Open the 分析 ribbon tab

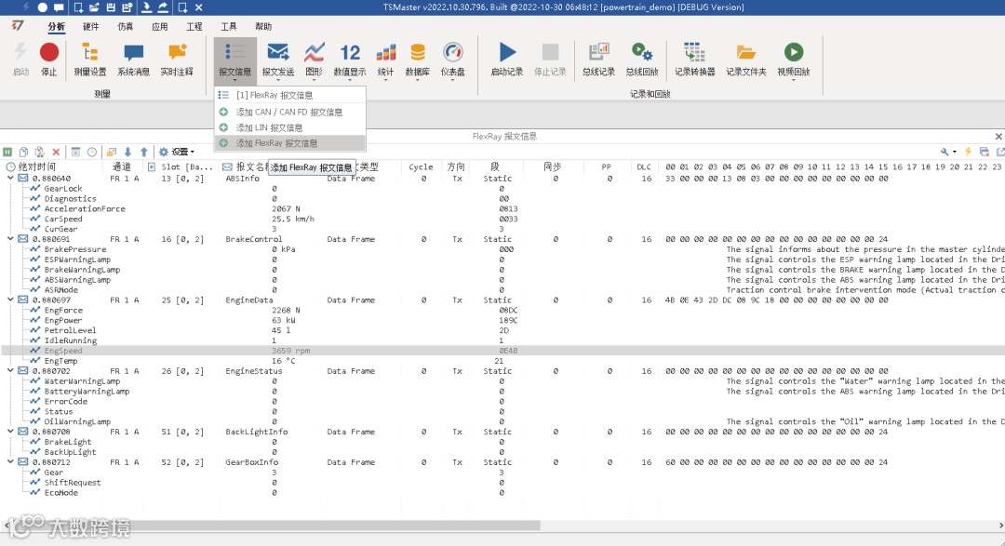point(57,26)
